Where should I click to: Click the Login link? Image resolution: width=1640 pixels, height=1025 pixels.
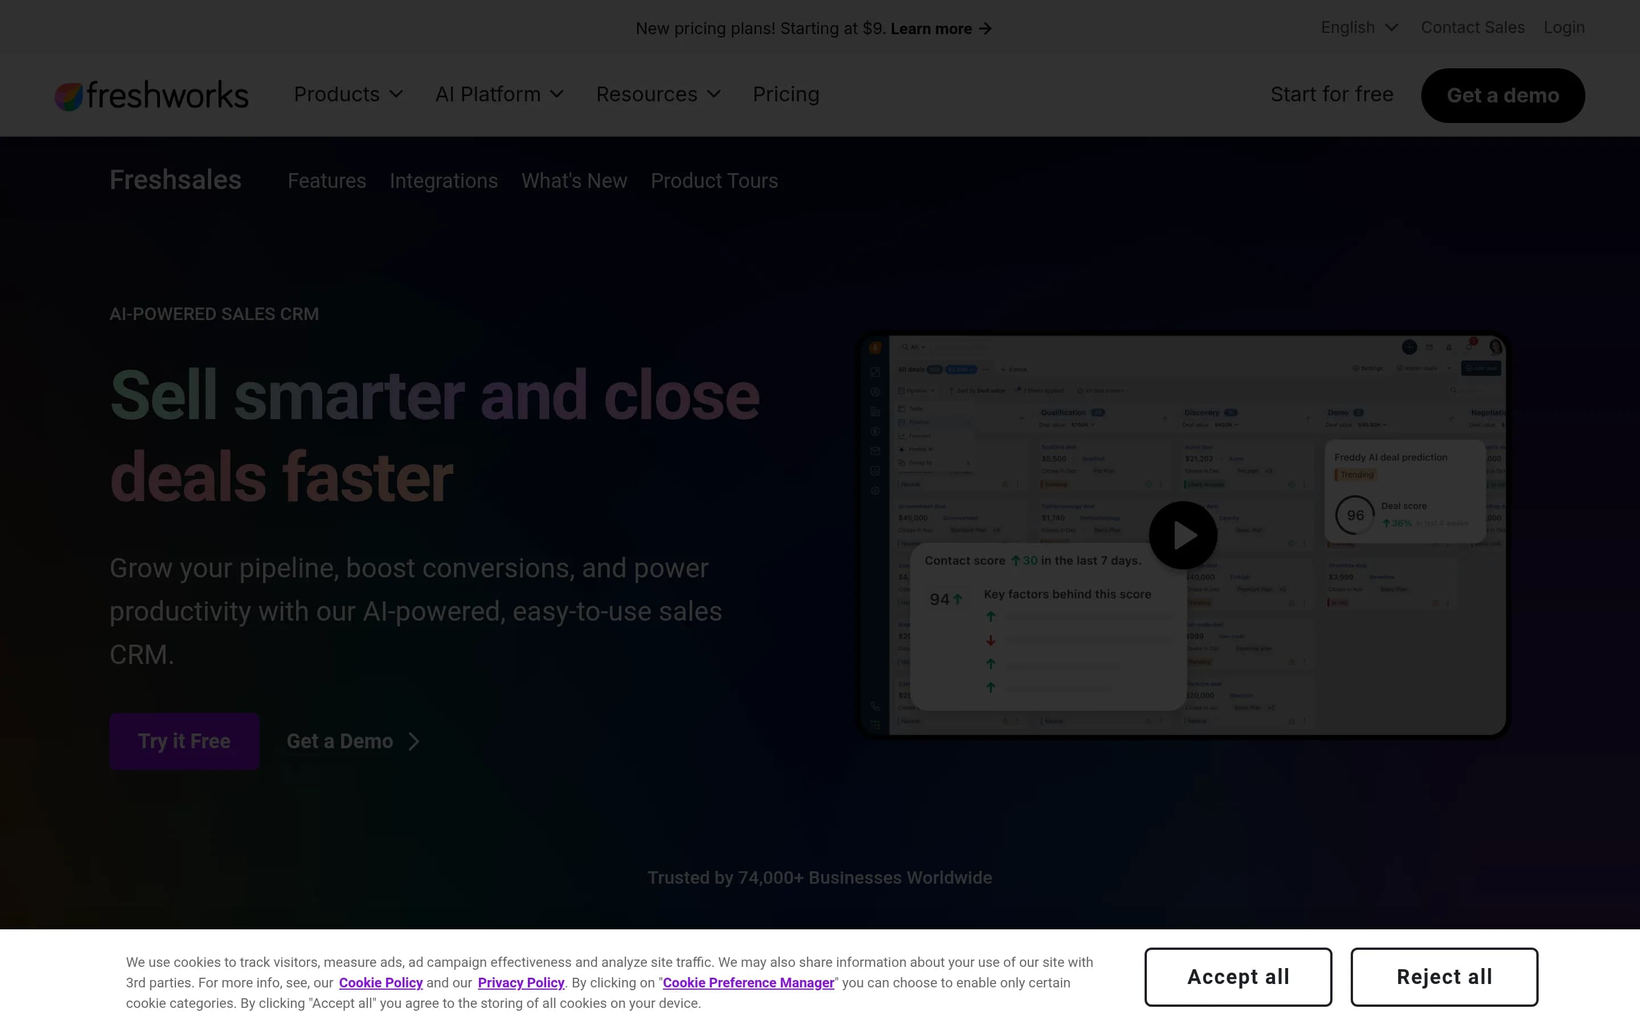1564,27
